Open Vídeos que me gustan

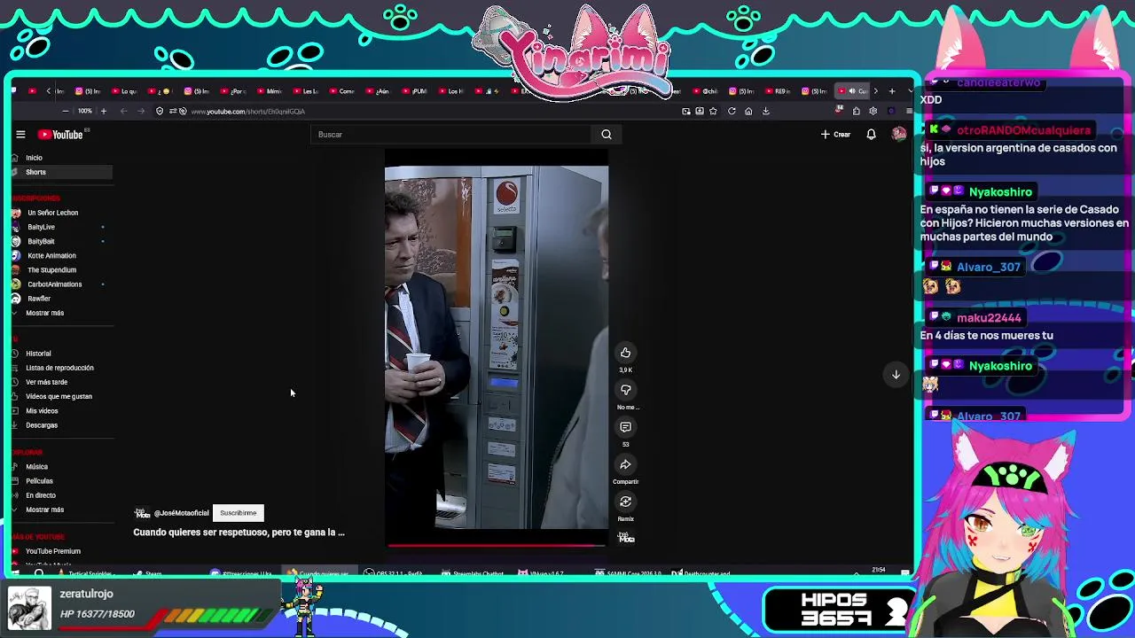(59, 396)
